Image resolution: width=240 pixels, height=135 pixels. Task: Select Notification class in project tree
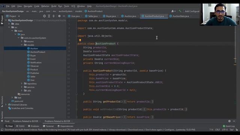(36, 63)
